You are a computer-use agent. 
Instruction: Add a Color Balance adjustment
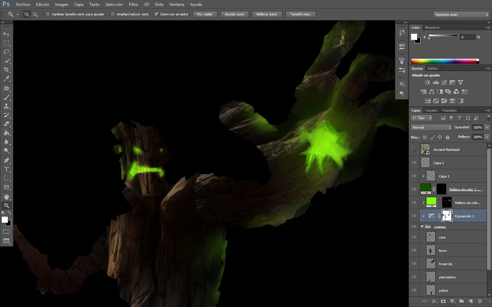point(432,92)
